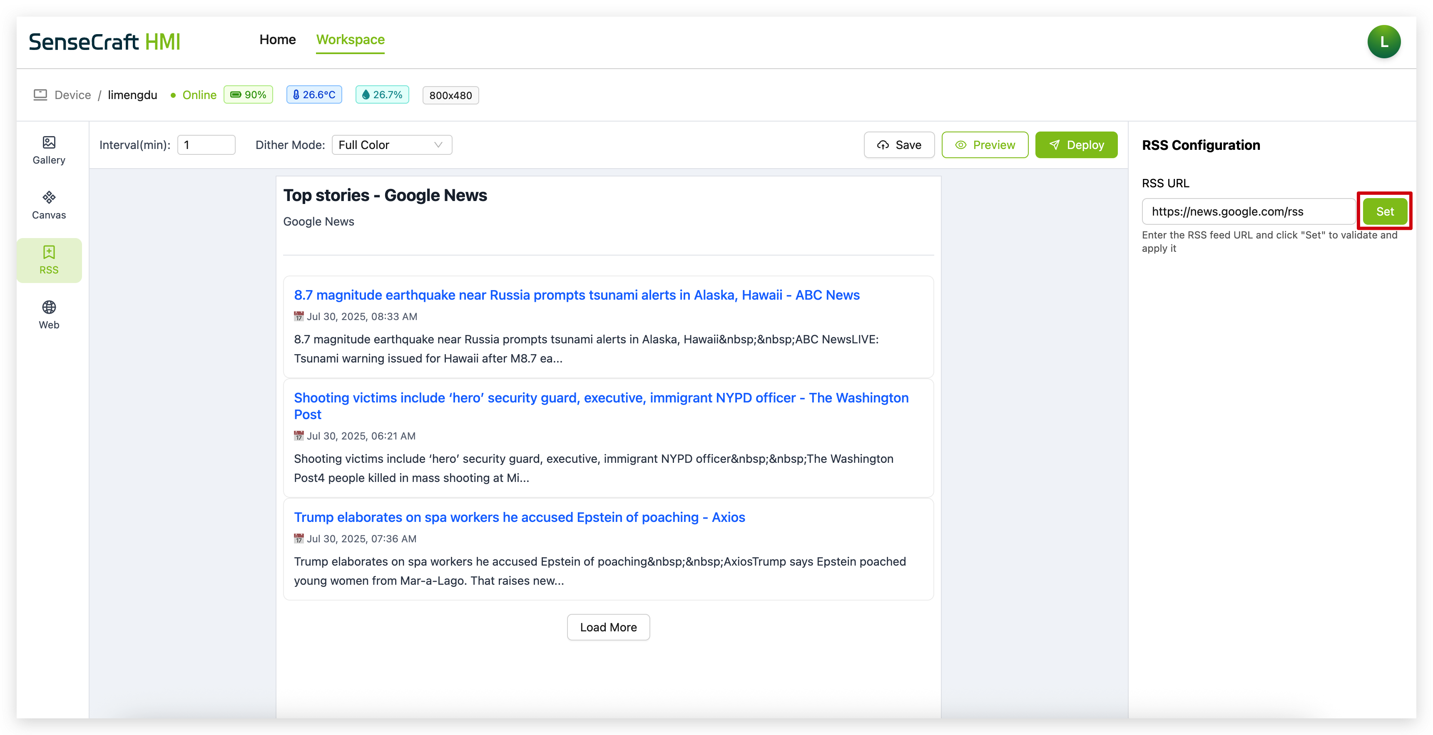Click the Save button

(x=899, y=145)
